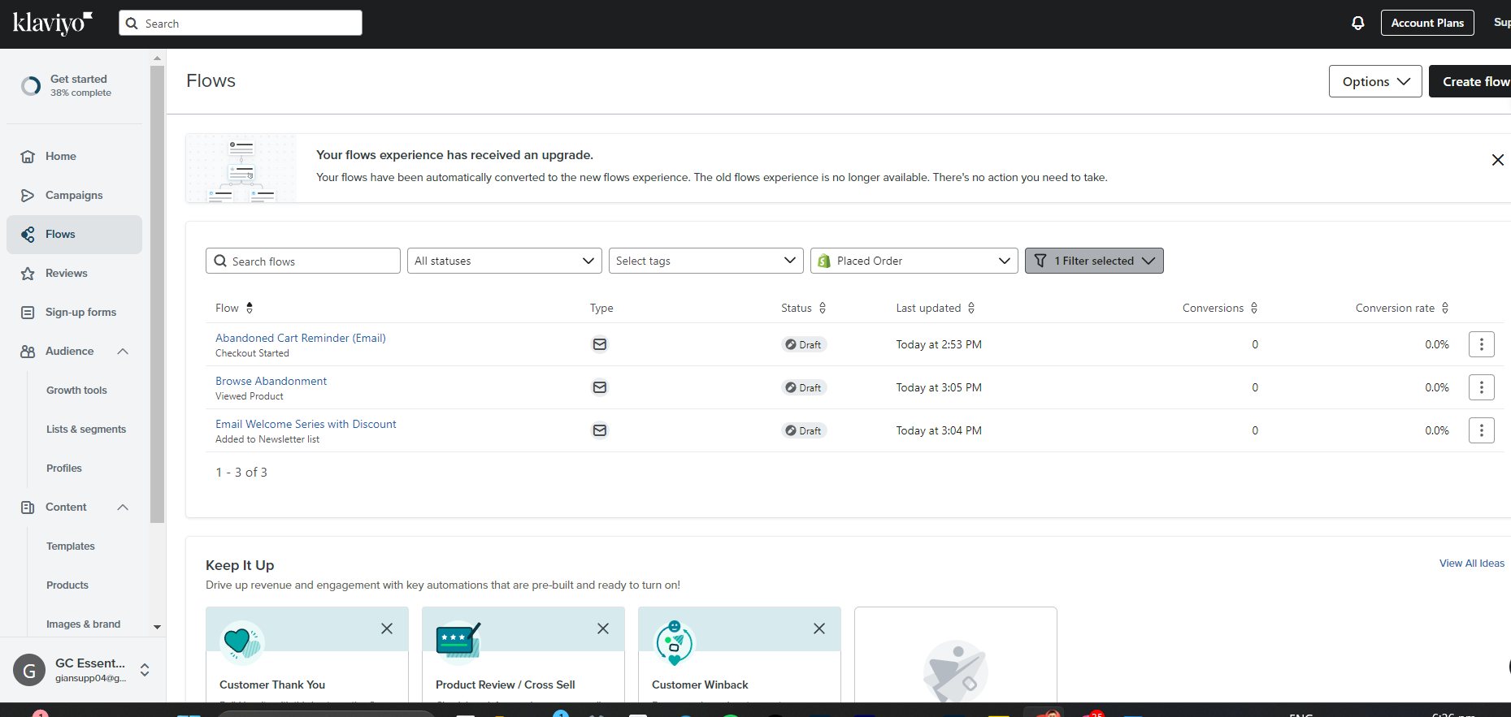
Task: Open the notifications bell
Action: [1357, 23]
